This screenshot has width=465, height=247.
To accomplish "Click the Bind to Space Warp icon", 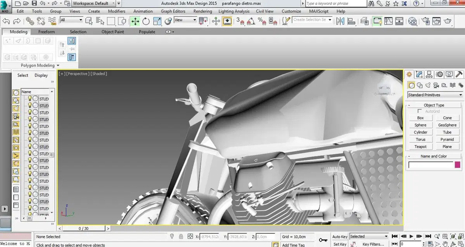I will [52, 21].
